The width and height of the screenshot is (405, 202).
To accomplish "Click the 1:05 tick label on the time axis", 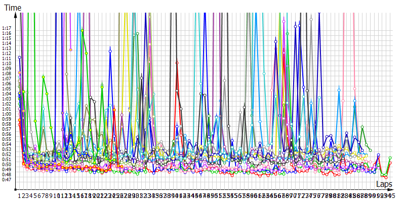I will [x=7, y=89].
